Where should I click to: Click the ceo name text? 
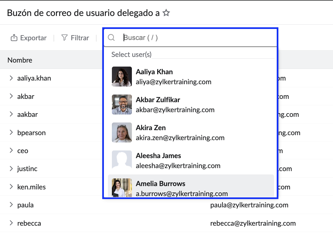[x=23, y=151]
